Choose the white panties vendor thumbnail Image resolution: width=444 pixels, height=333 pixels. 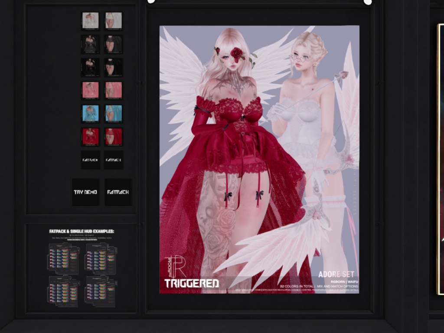click(114, 20)
